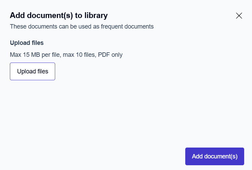Click the 'These documents can be used' subtitle
Viewport: 252px width, 170px height.
click(48, 27)
